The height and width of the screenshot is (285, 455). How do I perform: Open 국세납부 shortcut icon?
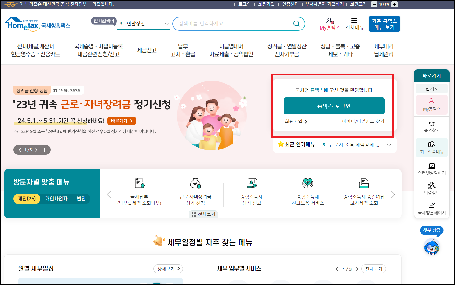tap(139, 183)
